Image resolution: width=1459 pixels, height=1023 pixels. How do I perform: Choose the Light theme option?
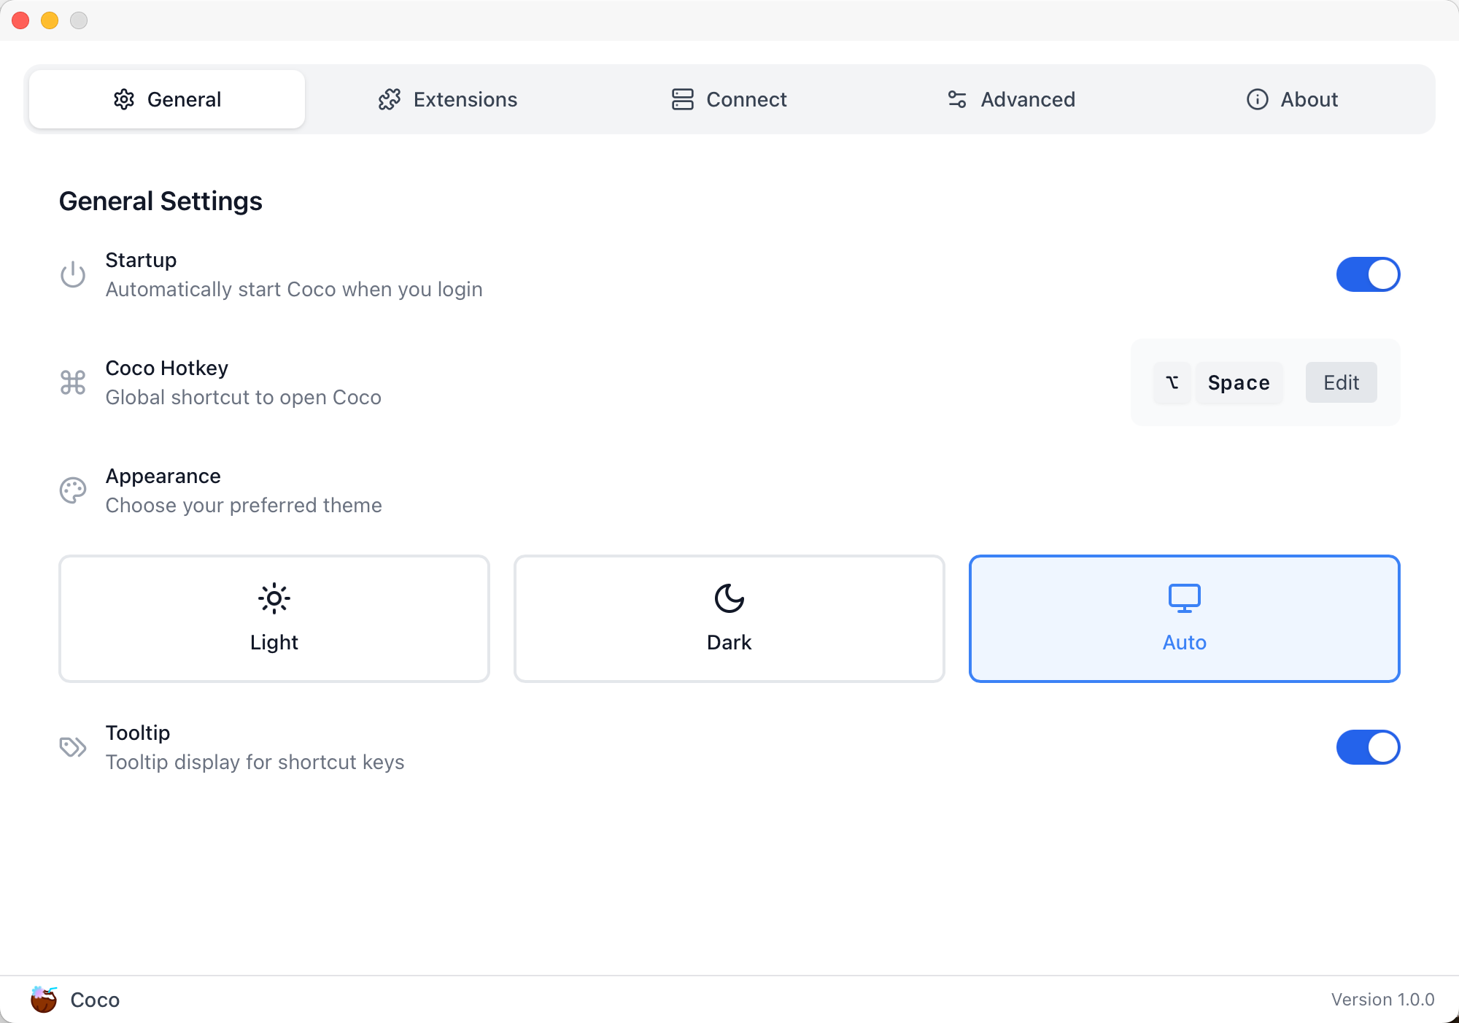click(x=274, y=619)
